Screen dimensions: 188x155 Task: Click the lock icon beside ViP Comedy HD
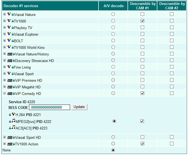point(14,94)
